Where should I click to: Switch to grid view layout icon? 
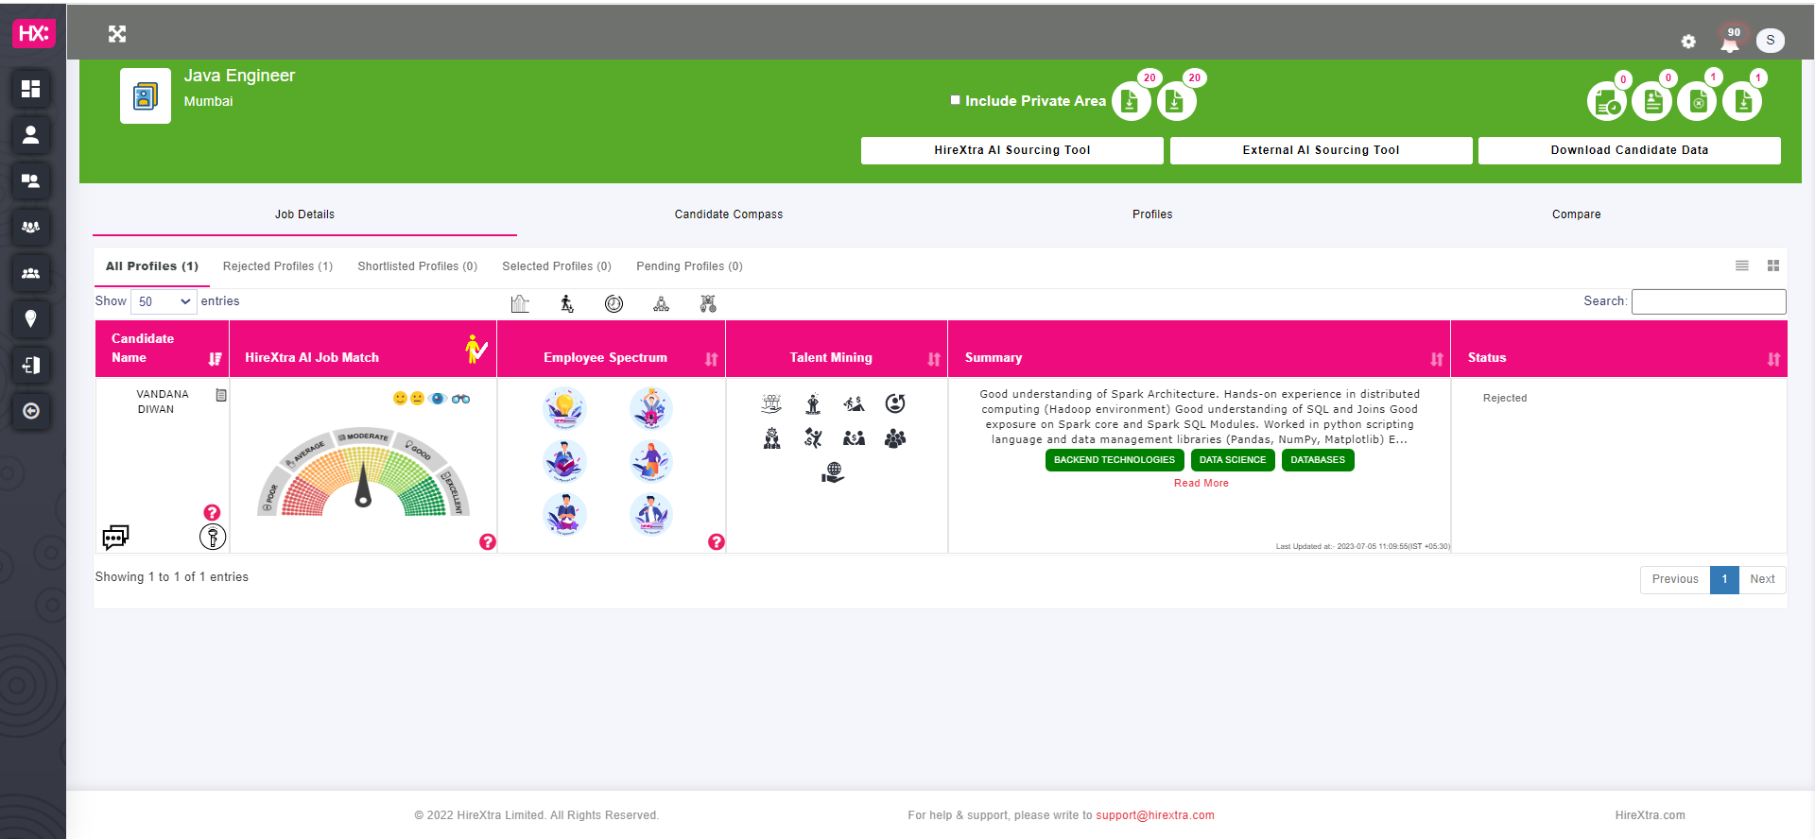pos(1773,265)
